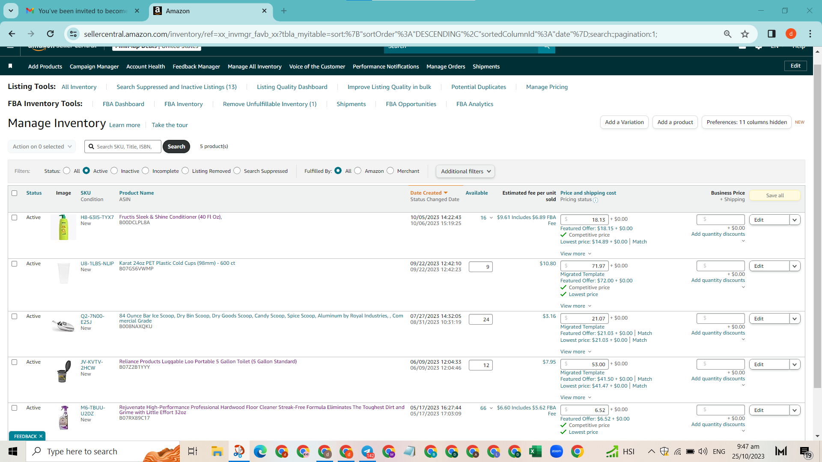Select the Status 'All' radio button
Image resolution: width=822 pixels, height=462 pixels.
(x=66, y=171)
